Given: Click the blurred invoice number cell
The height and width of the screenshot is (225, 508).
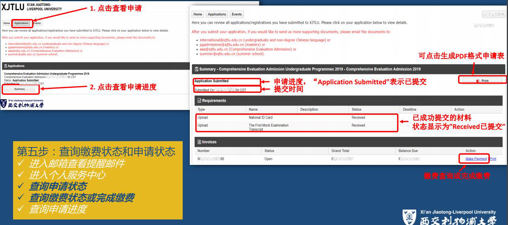Looking at the screenshot, I should click(x=211, y=159).
